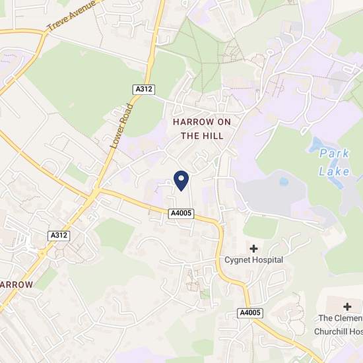Click the Cygnet Hospital cross icon
This screenshot has height=363, width=363.
pyautogui.click(x=253, y=249)
